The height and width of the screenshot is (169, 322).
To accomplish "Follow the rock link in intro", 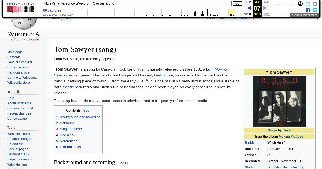I will pos(122,69).
